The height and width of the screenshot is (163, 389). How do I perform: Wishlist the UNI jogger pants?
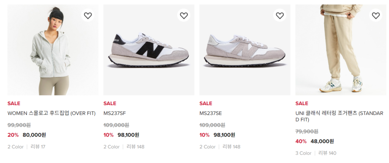click(376, 16)
